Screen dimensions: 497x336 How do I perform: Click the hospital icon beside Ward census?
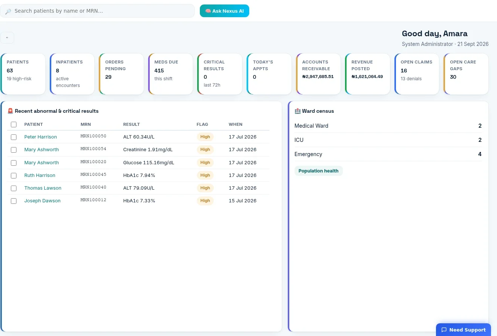click(298, 111)
